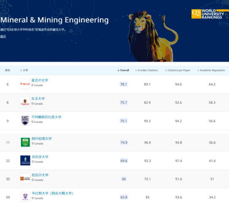229x206 pixels.
Task: Click citations per paper value 97.4
Action: 179,161
